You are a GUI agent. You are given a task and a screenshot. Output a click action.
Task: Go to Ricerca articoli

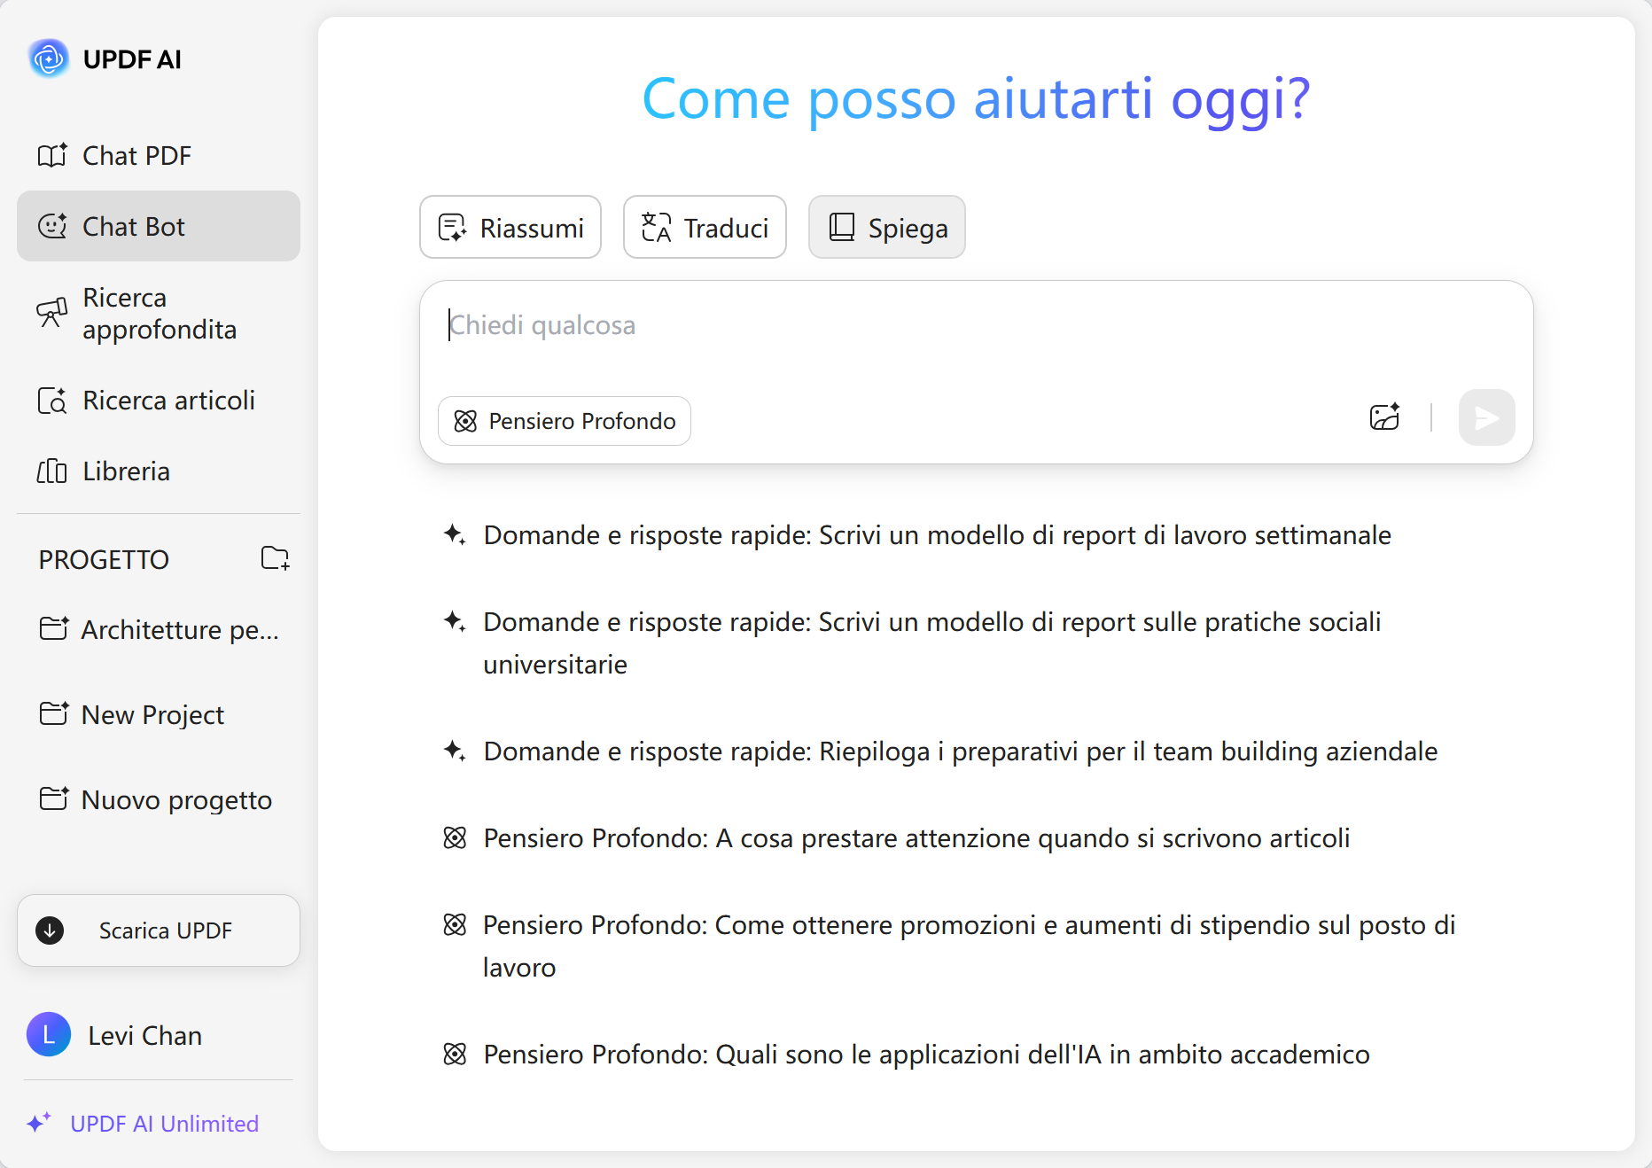tap(159, 401)
